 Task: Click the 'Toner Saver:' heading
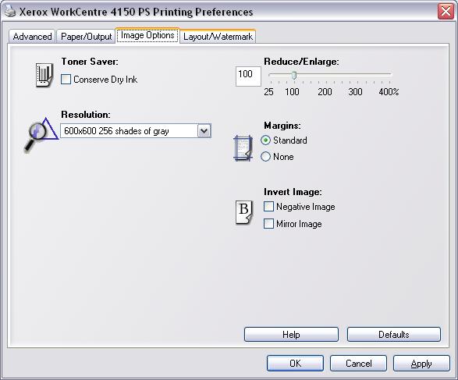(x=90, y=62)
